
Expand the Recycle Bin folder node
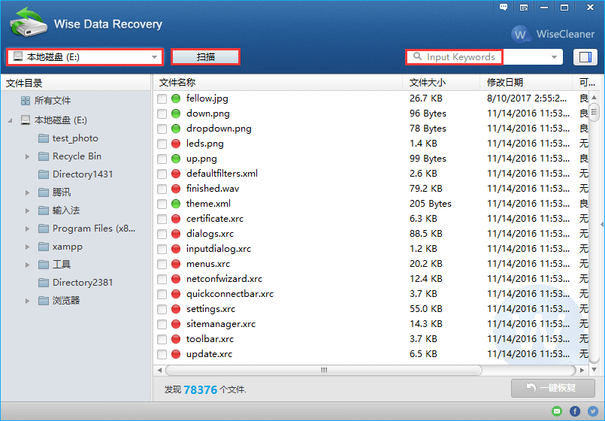(28, 156)
